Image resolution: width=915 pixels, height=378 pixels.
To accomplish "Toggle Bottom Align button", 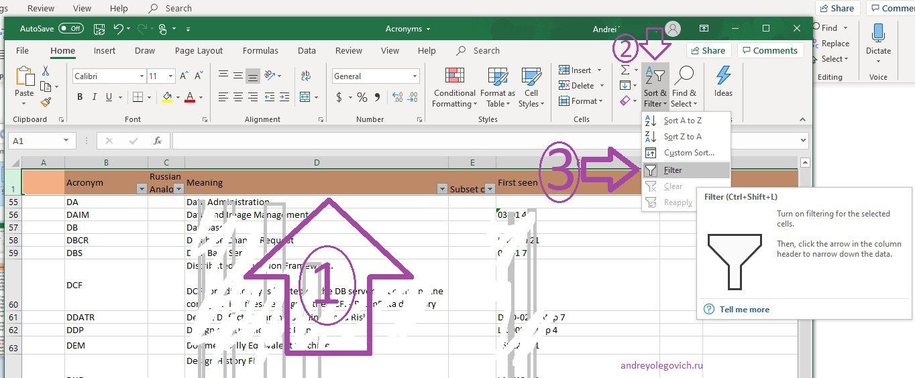I will [252, 75].
